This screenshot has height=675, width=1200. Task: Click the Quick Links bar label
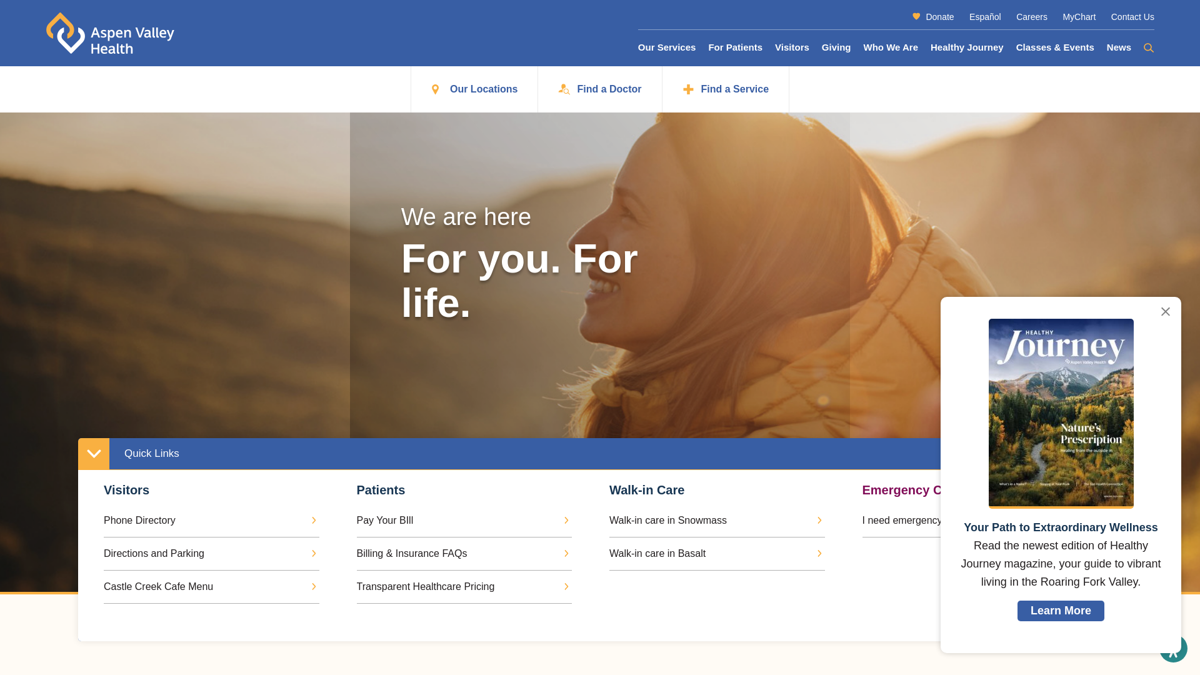coord(152,454)
